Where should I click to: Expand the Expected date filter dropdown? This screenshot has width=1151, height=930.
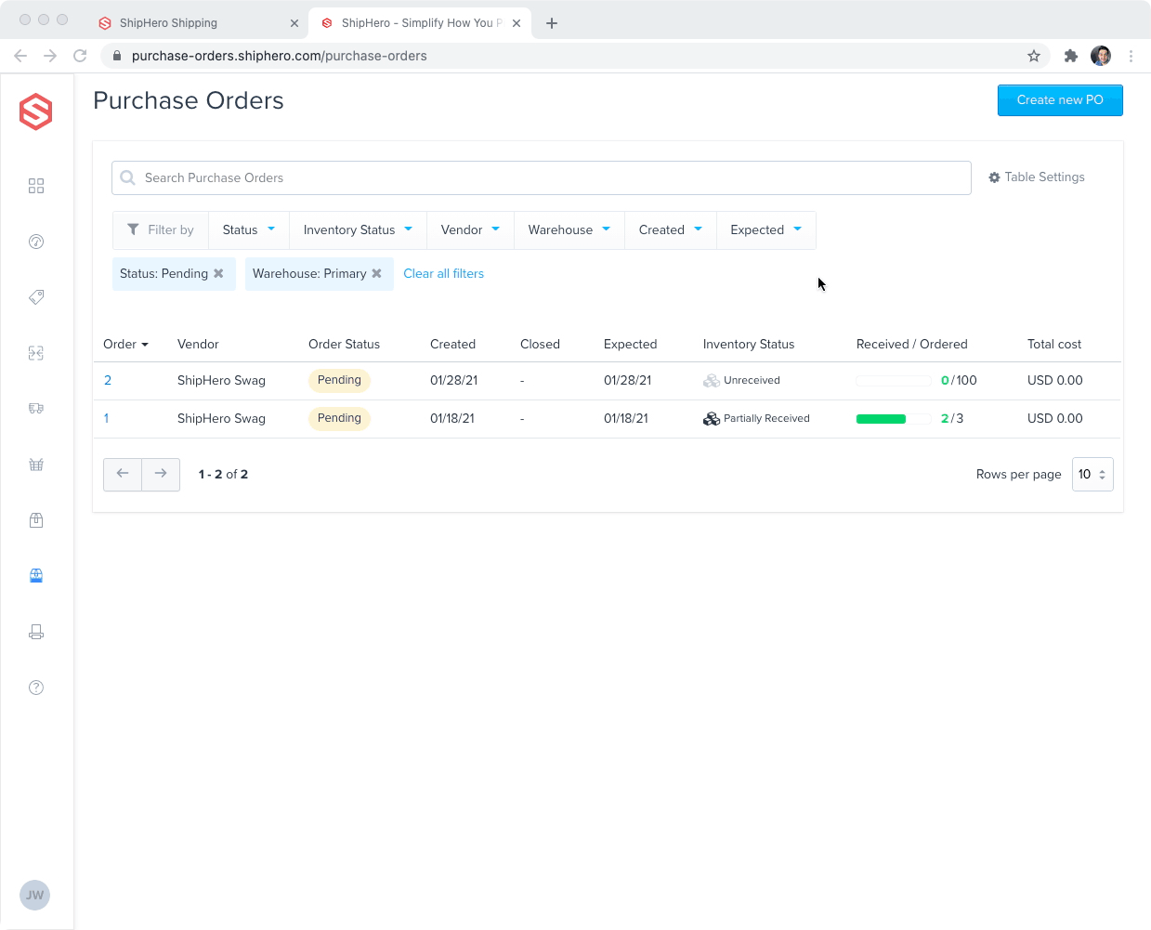766,230
